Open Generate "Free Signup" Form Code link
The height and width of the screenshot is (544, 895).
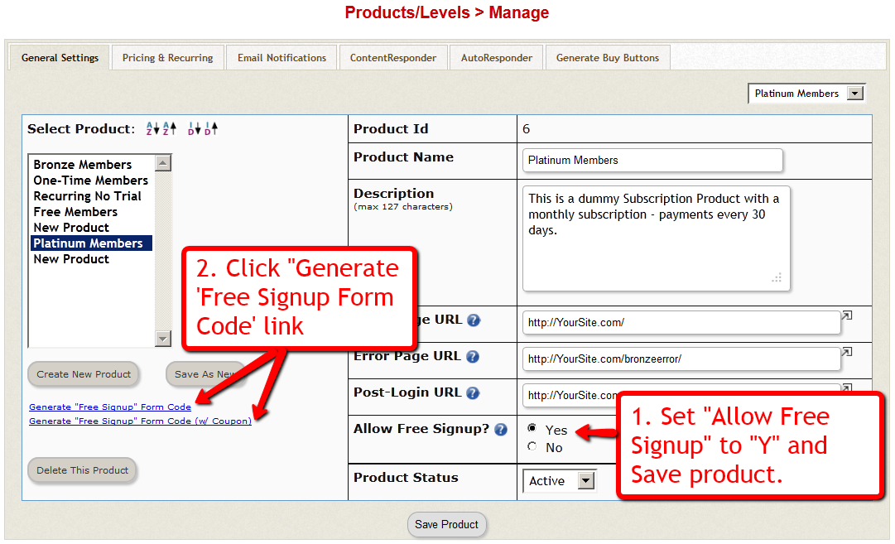pyautogui.click(x=110, y=407)
